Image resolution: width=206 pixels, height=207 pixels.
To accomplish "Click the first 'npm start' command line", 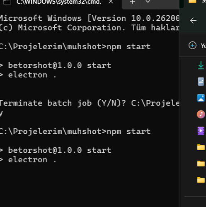I will pos(75,47).
